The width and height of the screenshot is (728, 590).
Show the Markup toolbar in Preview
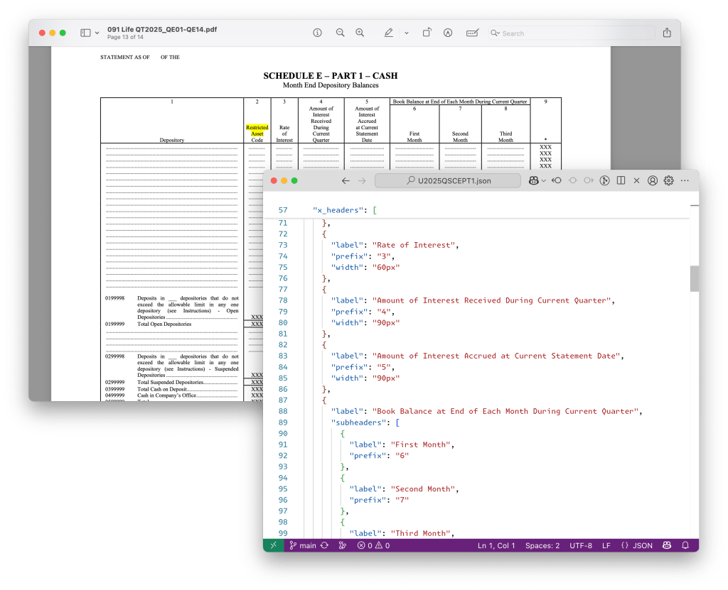[x=448, y=33]
